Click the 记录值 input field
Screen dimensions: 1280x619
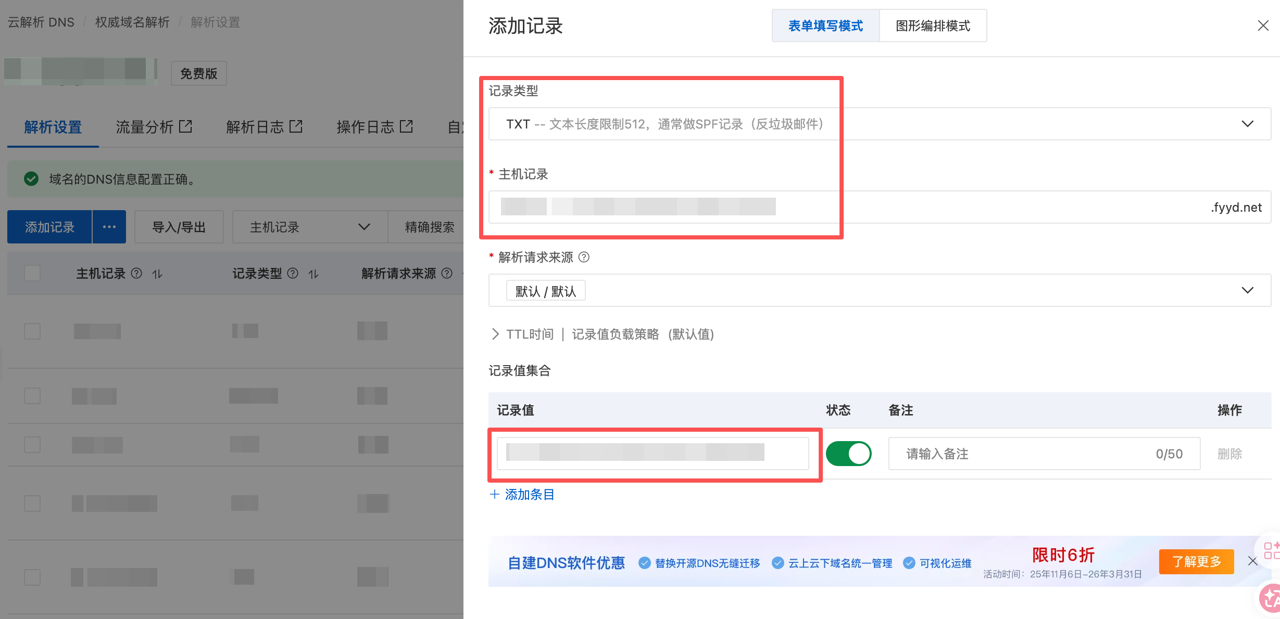click(652, 453)
